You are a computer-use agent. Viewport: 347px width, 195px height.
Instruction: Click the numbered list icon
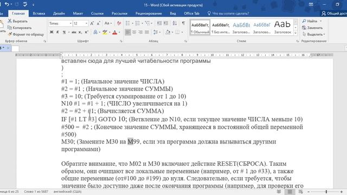pyautogui.click(x=137, y=23)
